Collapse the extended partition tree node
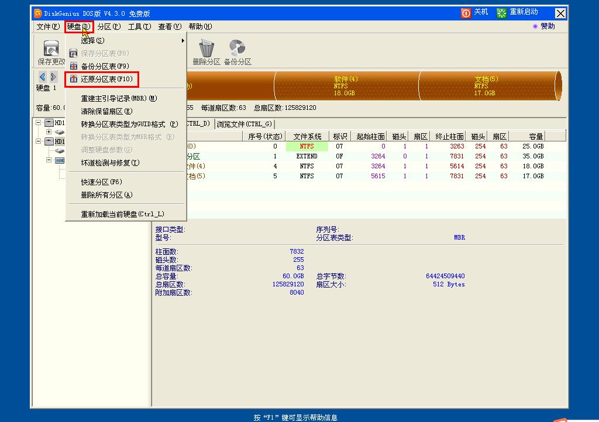 point(49,160)
